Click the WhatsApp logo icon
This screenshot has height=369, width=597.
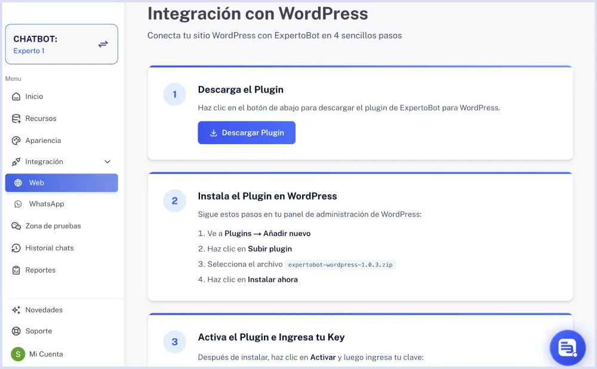click(18, 204)
